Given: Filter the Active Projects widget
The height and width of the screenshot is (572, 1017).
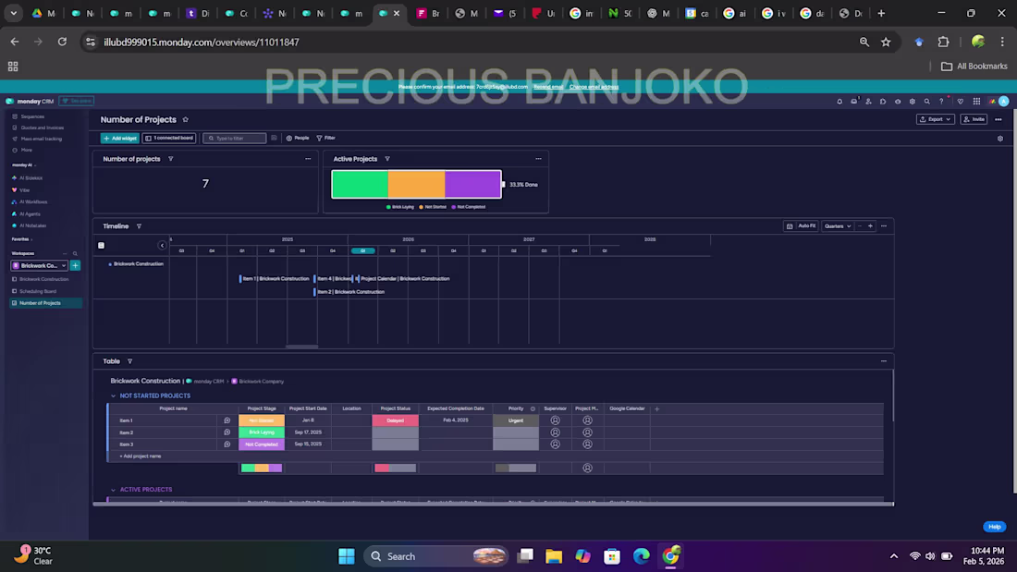Looking at the screenshot, I should tap(387, 159).
